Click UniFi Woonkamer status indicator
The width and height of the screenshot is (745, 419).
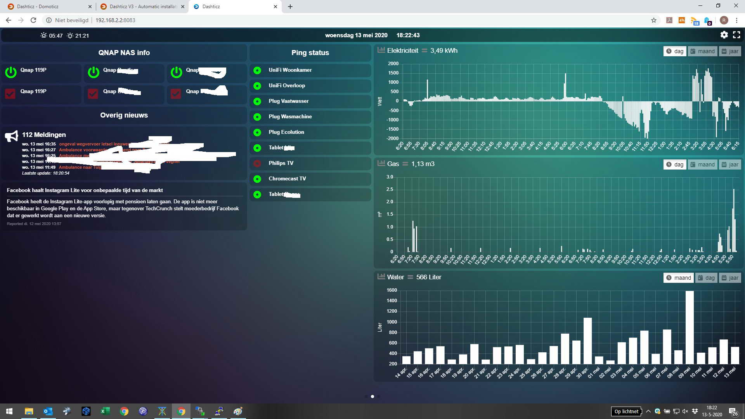pyautogui.click(x=257, y=70)
